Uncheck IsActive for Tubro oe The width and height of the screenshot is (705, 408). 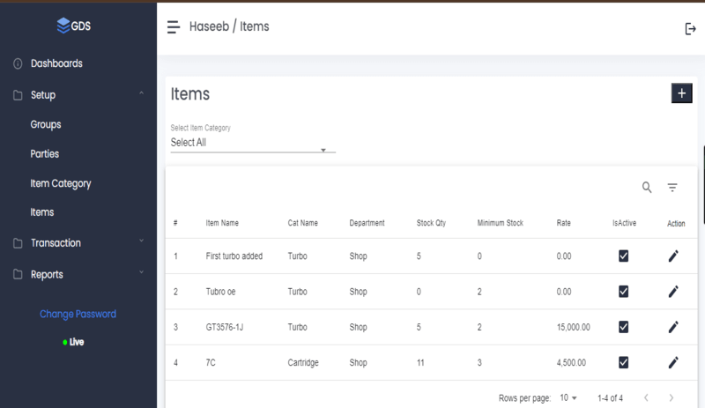[x=623, y=292]
